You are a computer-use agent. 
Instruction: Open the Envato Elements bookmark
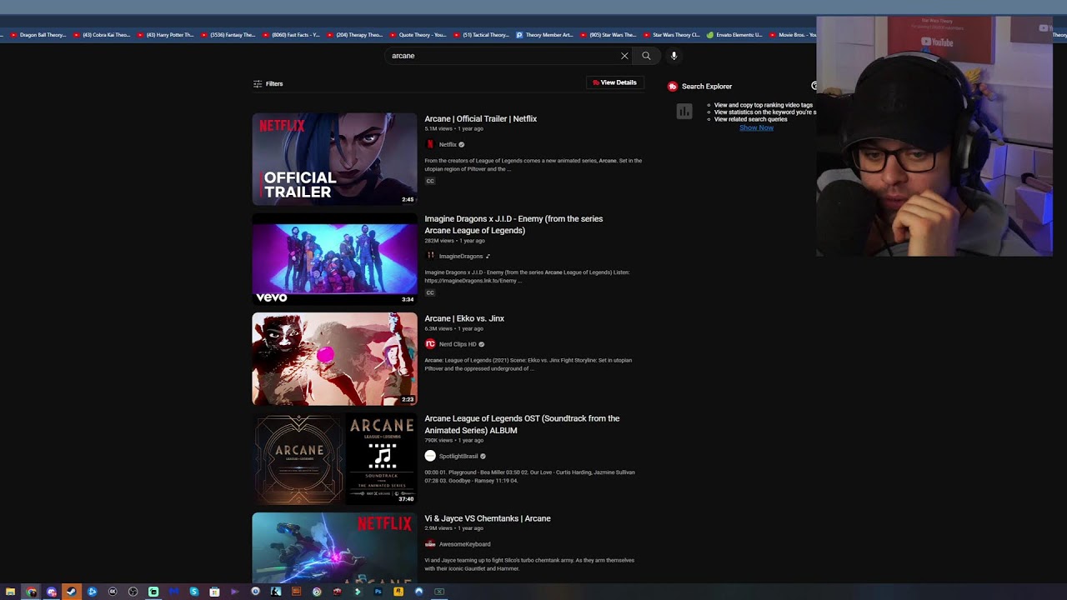click(734, 35)
